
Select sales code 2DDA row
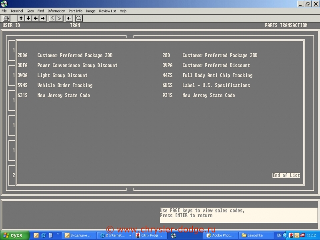pos(65,55)
